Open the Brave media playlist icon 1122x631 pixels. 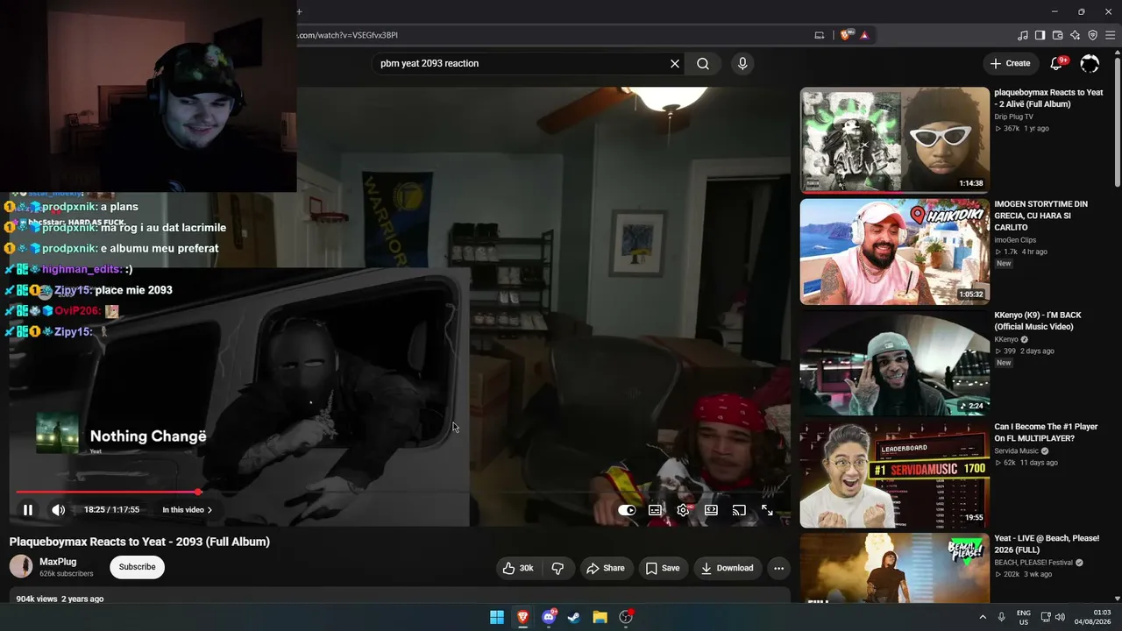pos(1023,35)
